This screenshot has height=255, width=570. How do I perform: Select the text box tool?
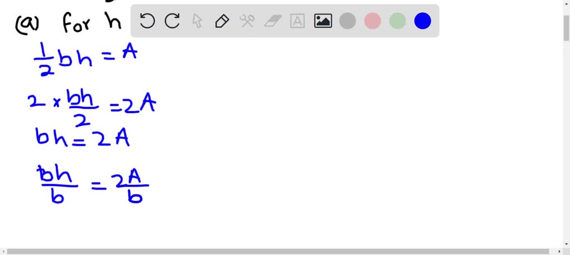(x=297, y=21)
